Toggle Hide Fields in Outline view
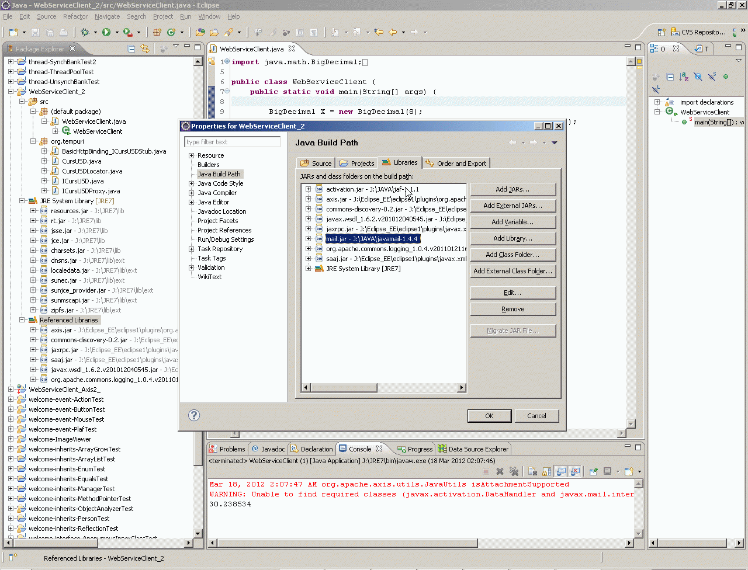Image resolution: width=748 pixels, height=570 pixels. [698, 77]
